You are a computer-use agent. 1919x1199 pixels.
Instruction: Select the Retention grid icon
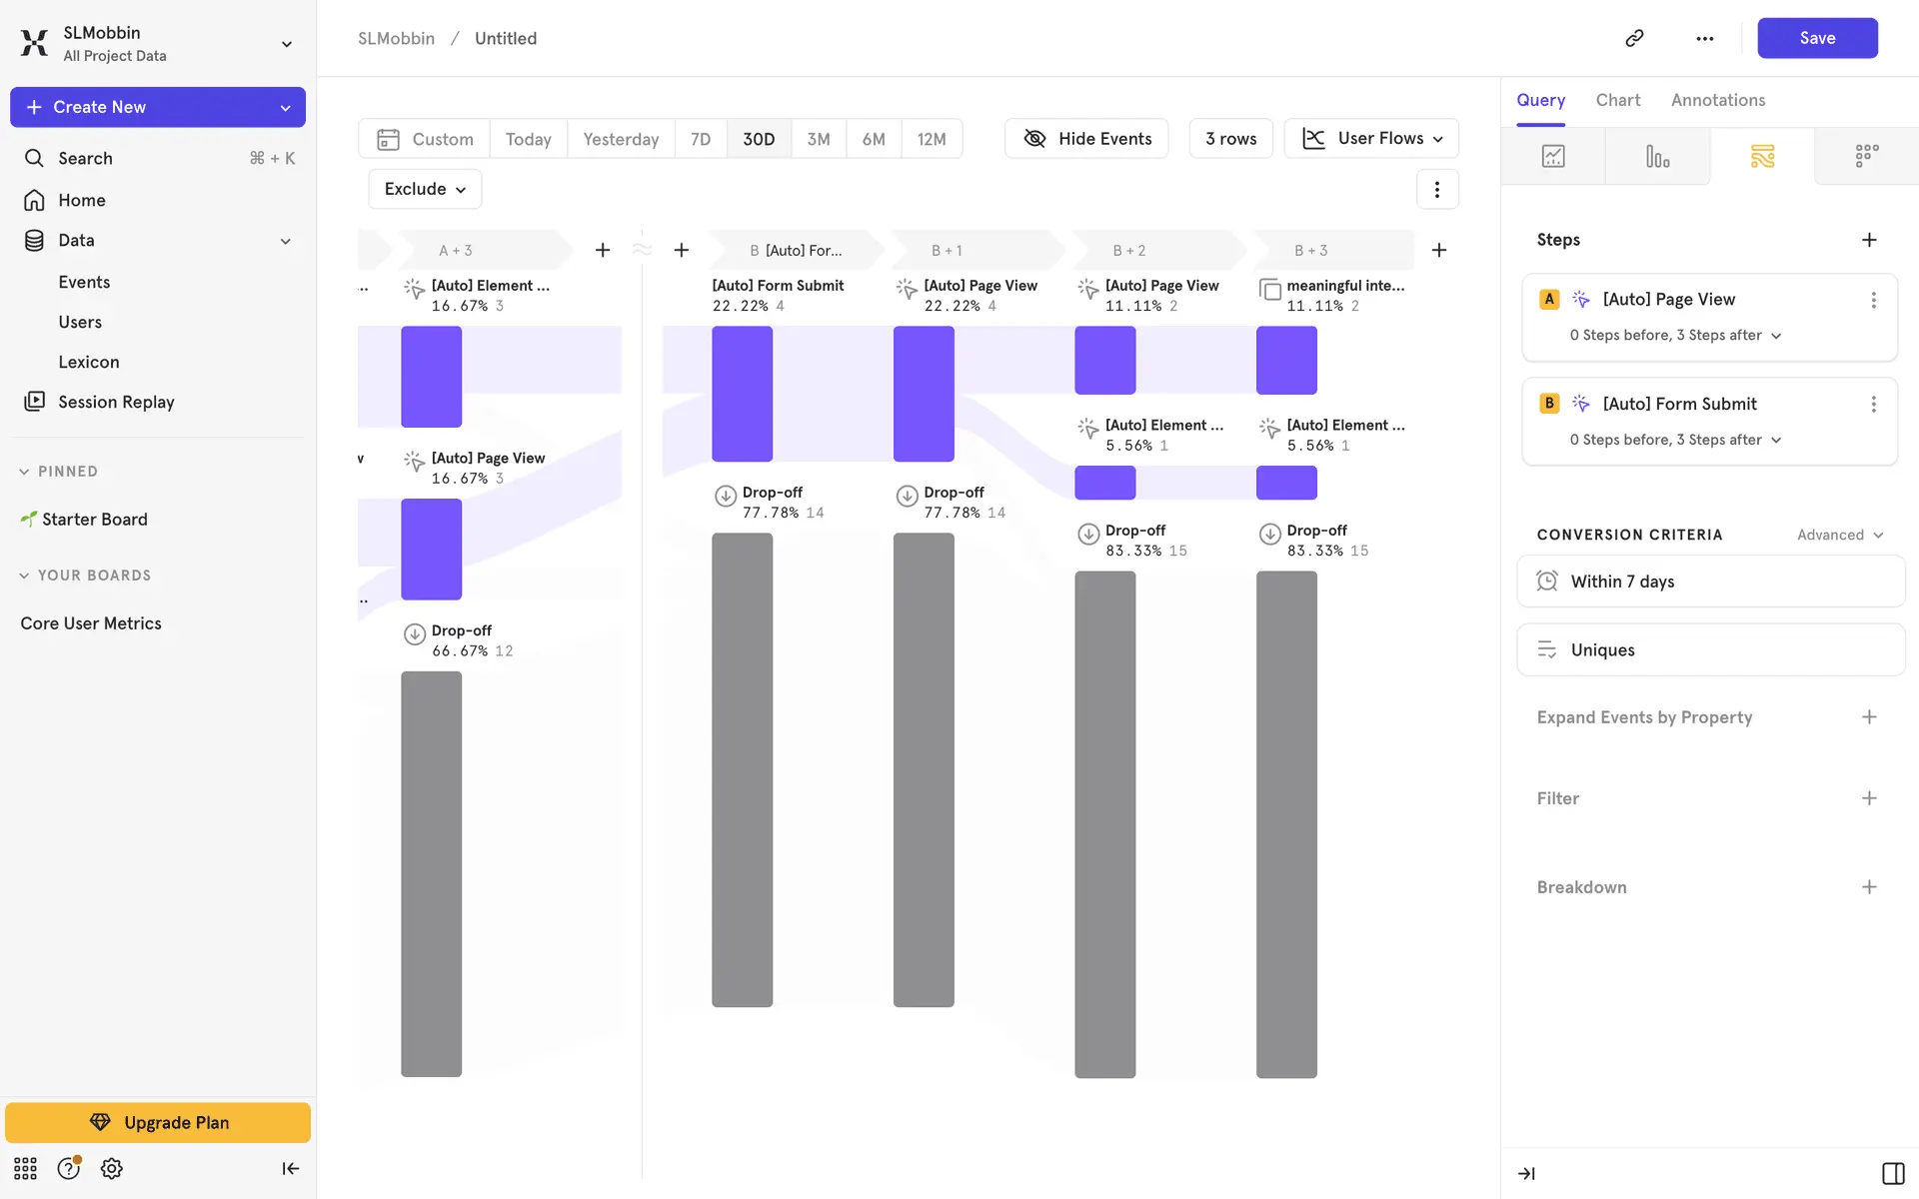click(1866, 156)
